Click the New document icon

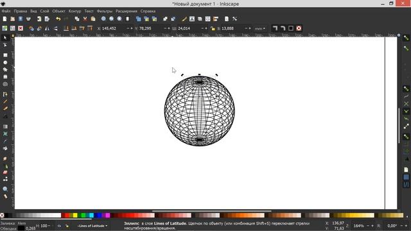(4, 19)
